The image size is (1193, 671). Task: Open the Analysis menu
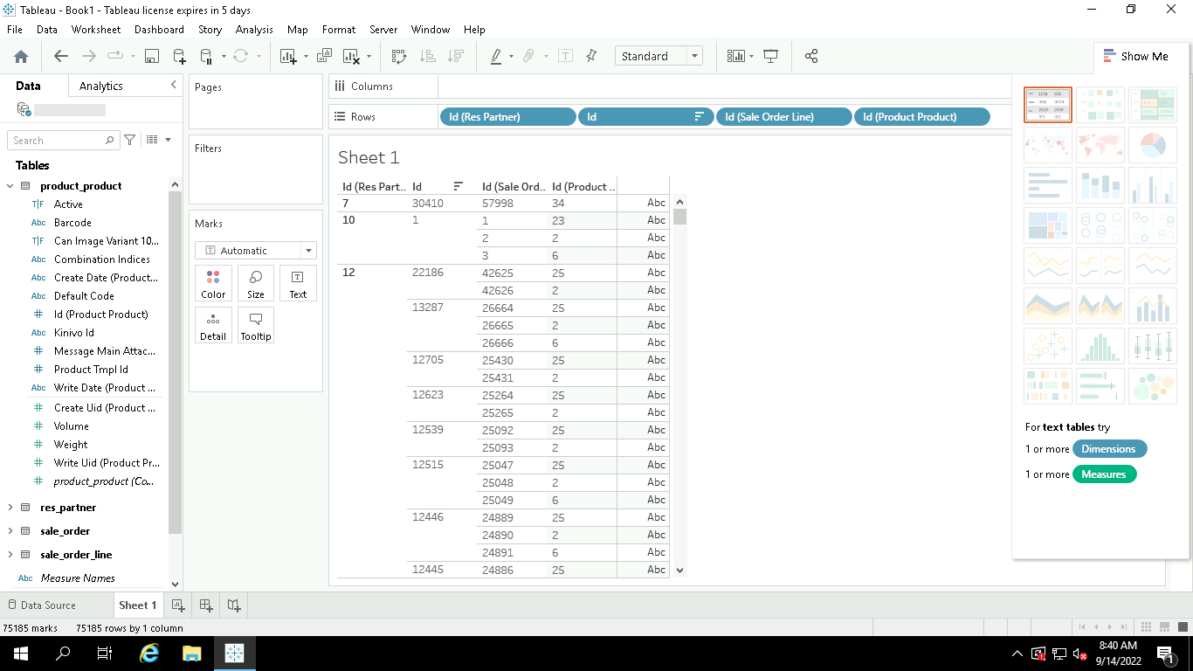coord(254,30)
